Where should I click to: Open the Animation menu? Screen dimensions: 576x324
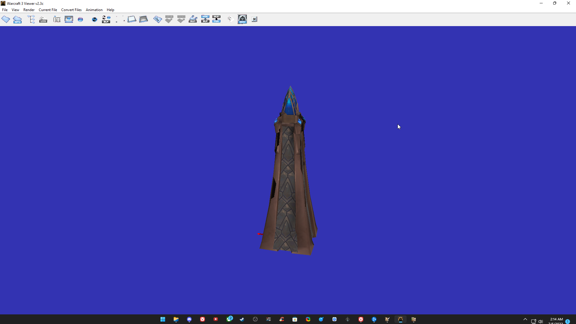click(x=94, y=10)
